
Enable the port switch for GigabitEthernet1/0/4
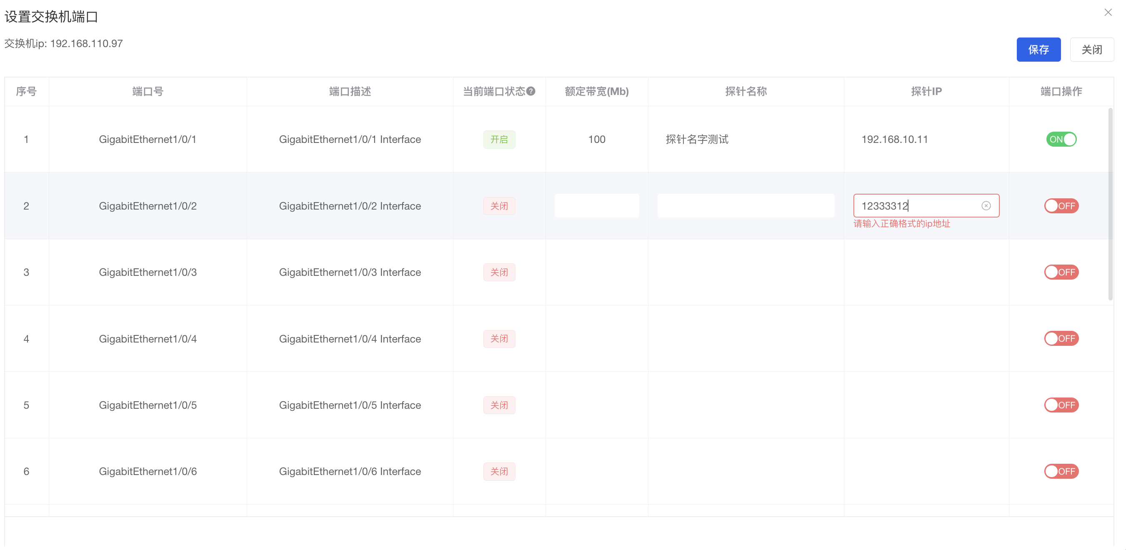tap(1061, 339)
